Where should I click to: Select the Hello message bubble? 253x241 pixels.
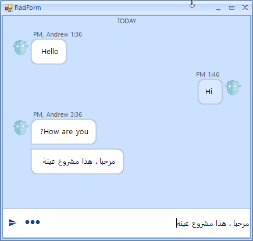[x=49, y=52]
